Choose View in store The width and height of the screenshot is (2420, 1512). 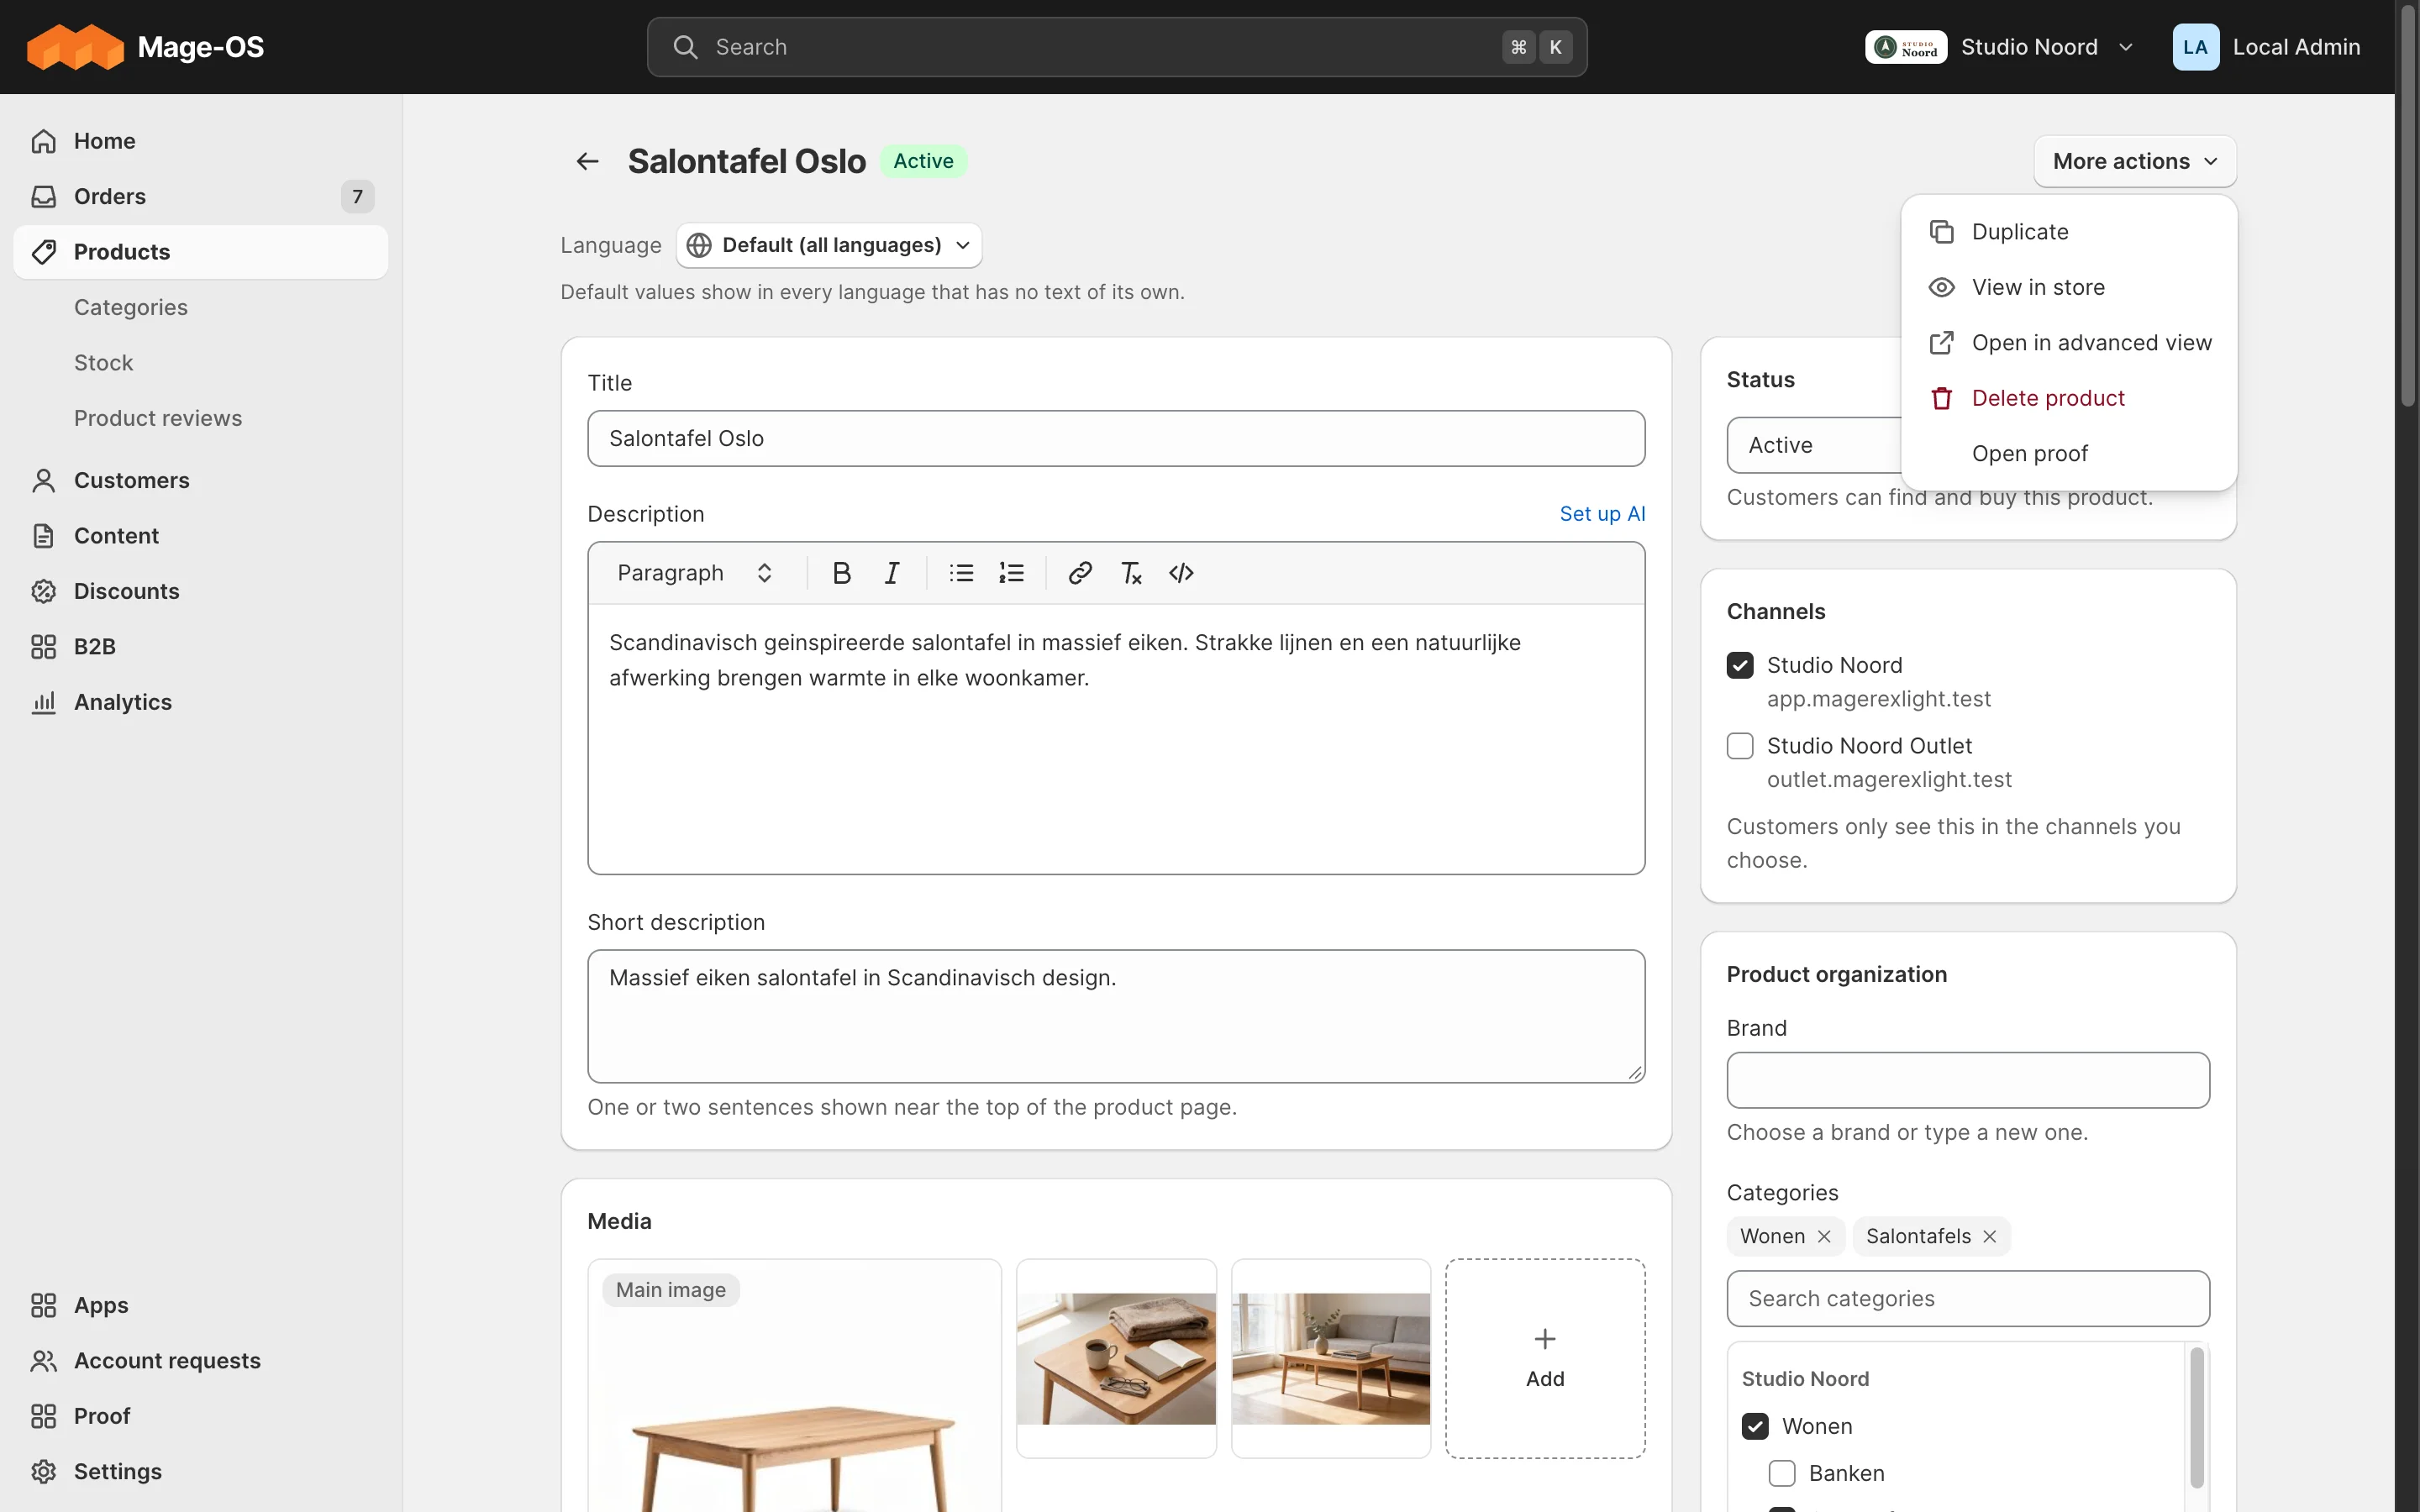(2068, 287)
